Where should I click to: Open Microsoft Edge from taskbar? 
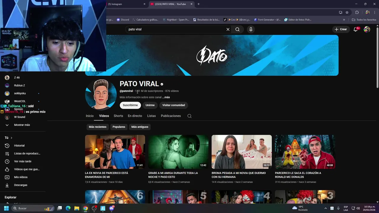[x=68, y=208]
